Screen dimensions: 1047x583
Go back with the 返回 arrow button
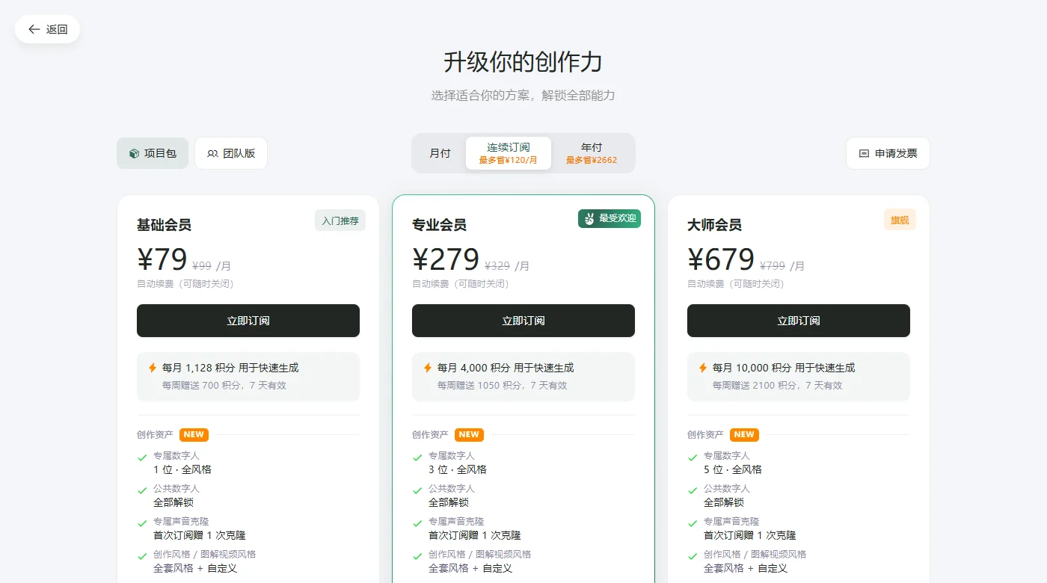(47, 29)
